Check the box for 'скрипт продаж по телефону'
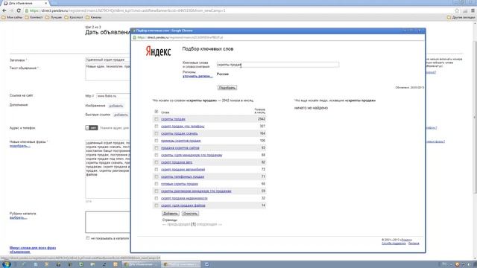The height and width of the screenshot is (268, 477). point(157,126)
